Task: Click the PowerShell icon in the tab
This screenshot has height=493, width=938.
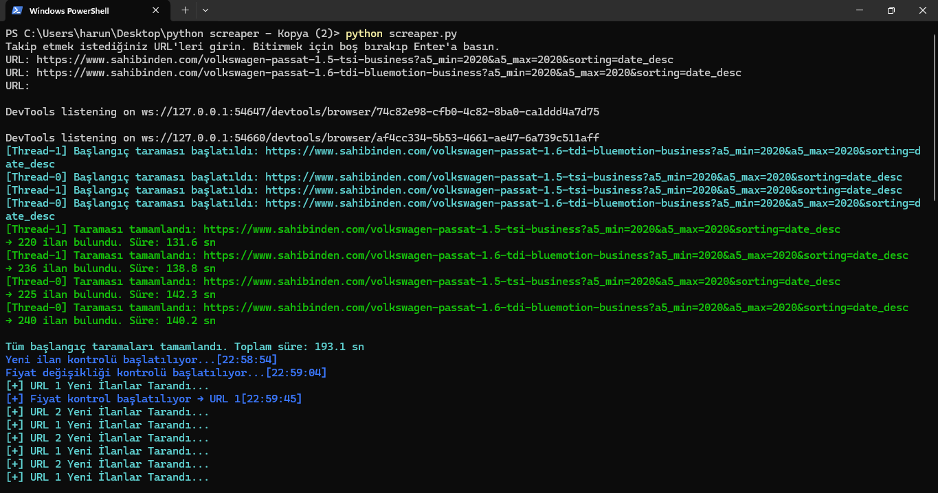Action: coord(16,11)
